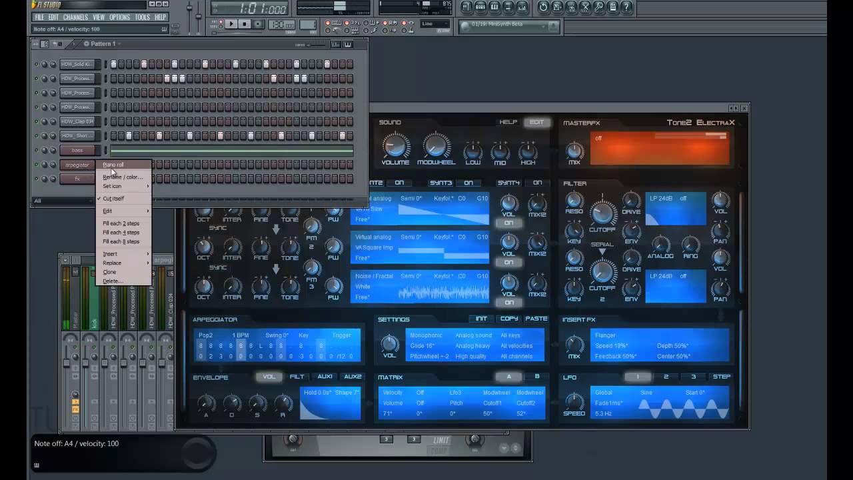Viewport: 853px width, 480px height.
Task: Click the upper filter CUTOFF knob
Action: [602, 213]
